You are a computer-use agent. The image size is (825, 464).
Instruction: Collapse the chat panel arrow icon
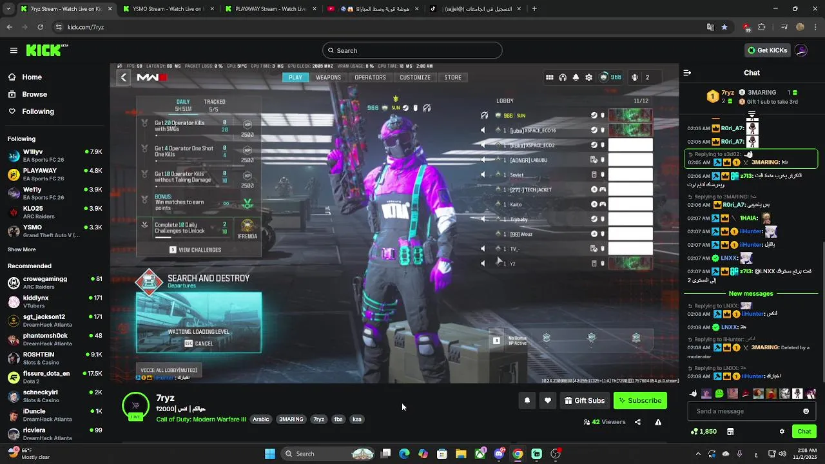[687, 73]
